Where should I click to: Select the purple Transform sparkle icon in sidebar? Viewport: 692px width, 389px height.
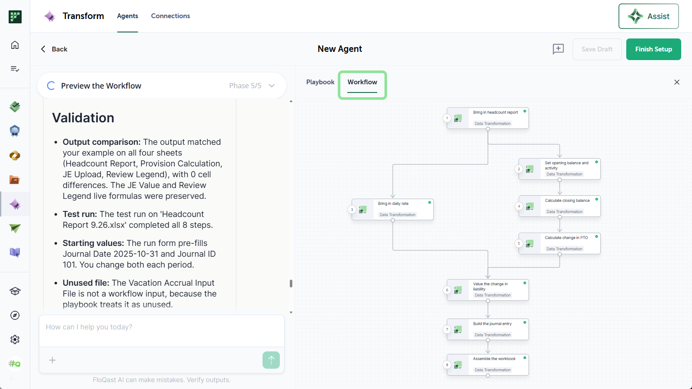[15, 204]
